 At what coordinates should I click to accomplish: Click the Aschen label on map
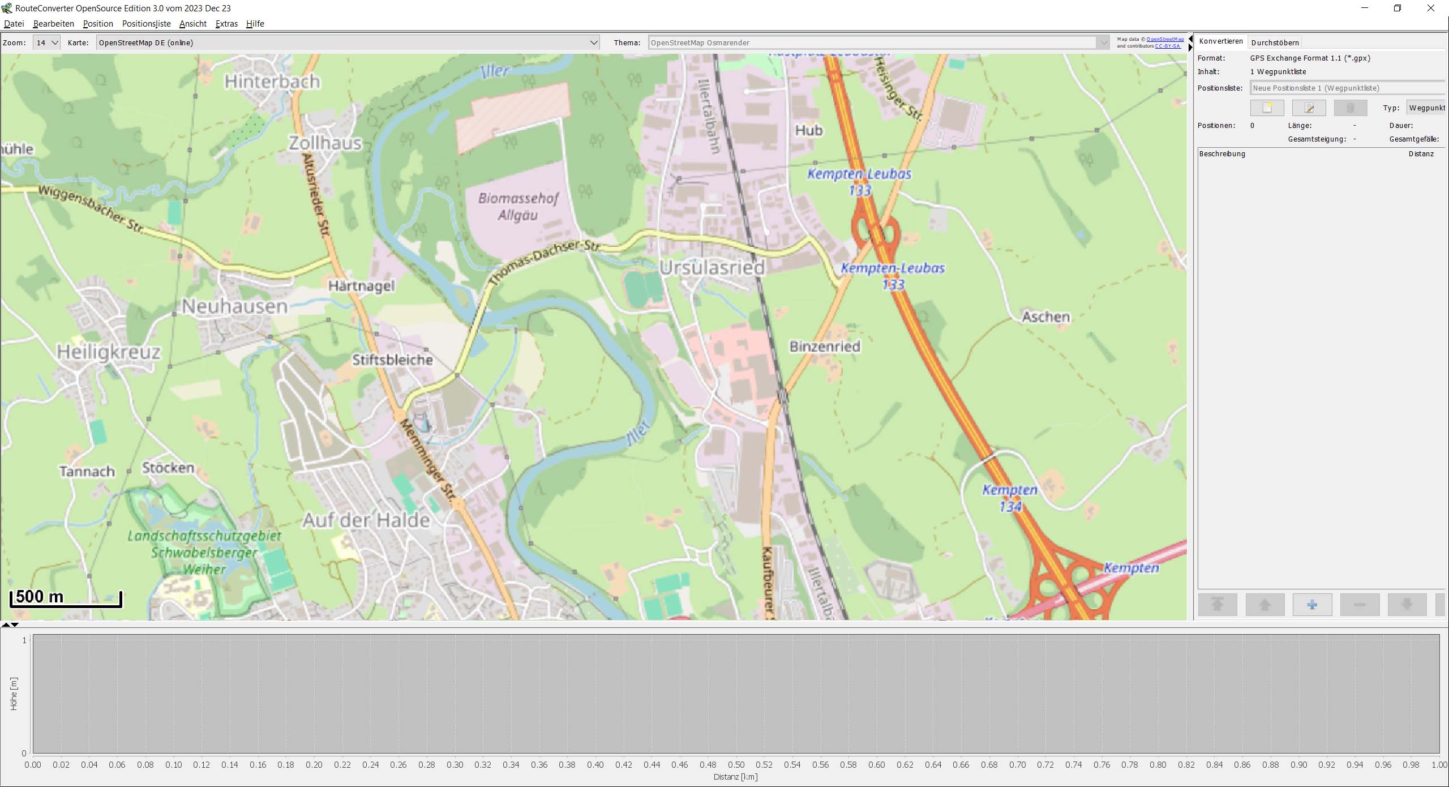[1046, 317]
